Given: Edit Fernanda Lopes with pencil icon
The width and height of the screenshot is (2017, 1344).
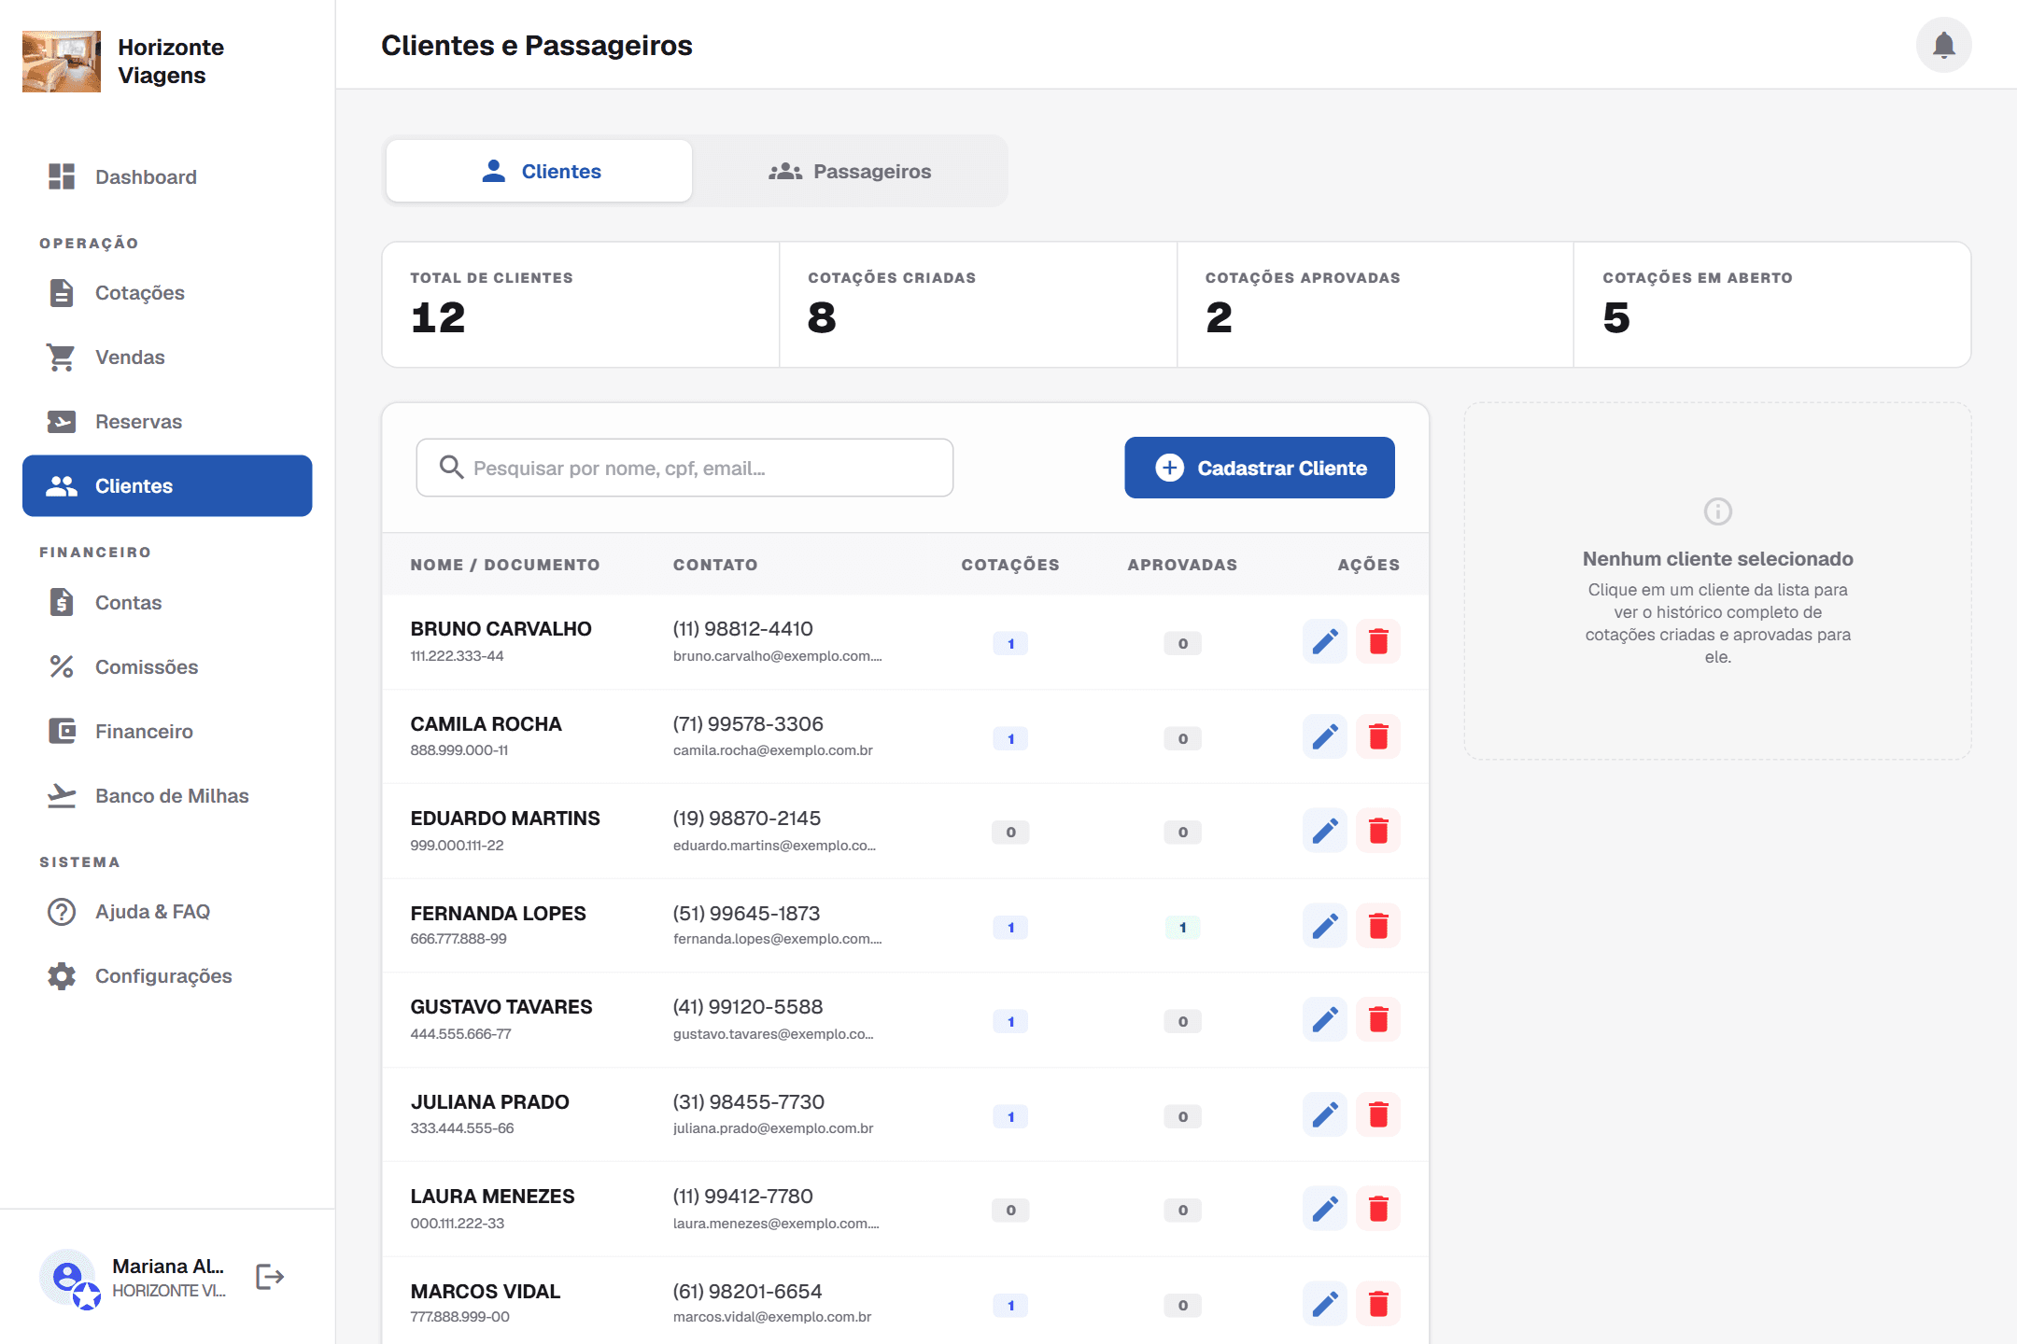Looking at the screenshot, I should coord(1325,926).
